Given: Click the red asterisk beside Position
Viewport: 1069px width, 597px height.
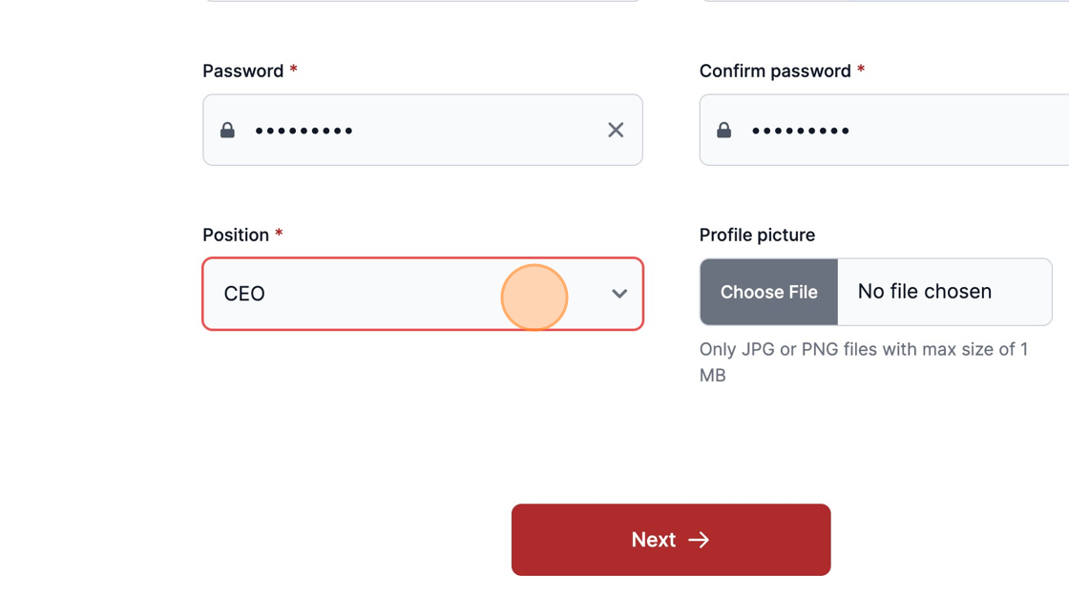Looking at the screenshot, I should pos(279,233).
